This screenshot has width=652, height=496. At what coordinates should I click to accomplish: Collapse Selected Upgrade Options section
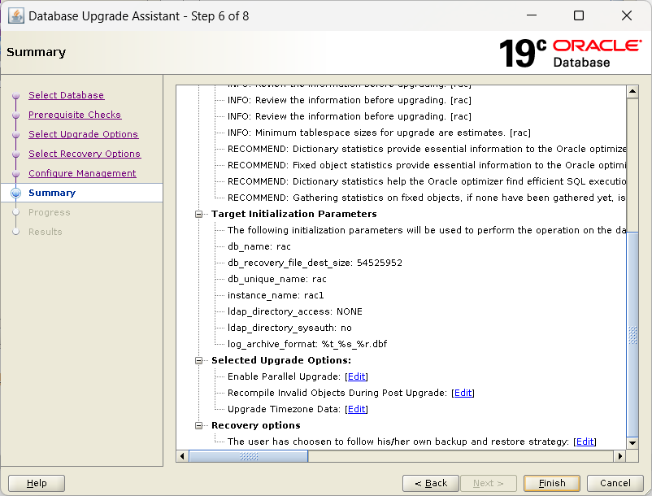coord(198,360)
